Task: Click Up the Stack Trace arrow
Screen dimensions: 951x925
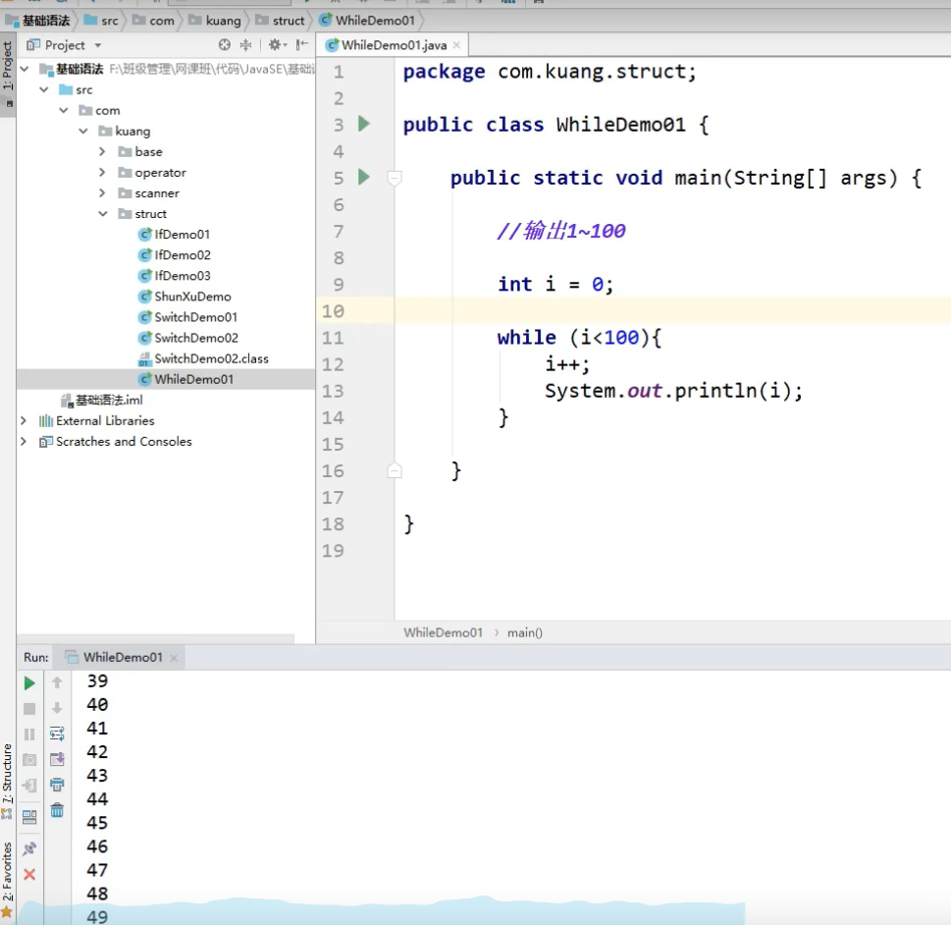Action: pos(57,682)
